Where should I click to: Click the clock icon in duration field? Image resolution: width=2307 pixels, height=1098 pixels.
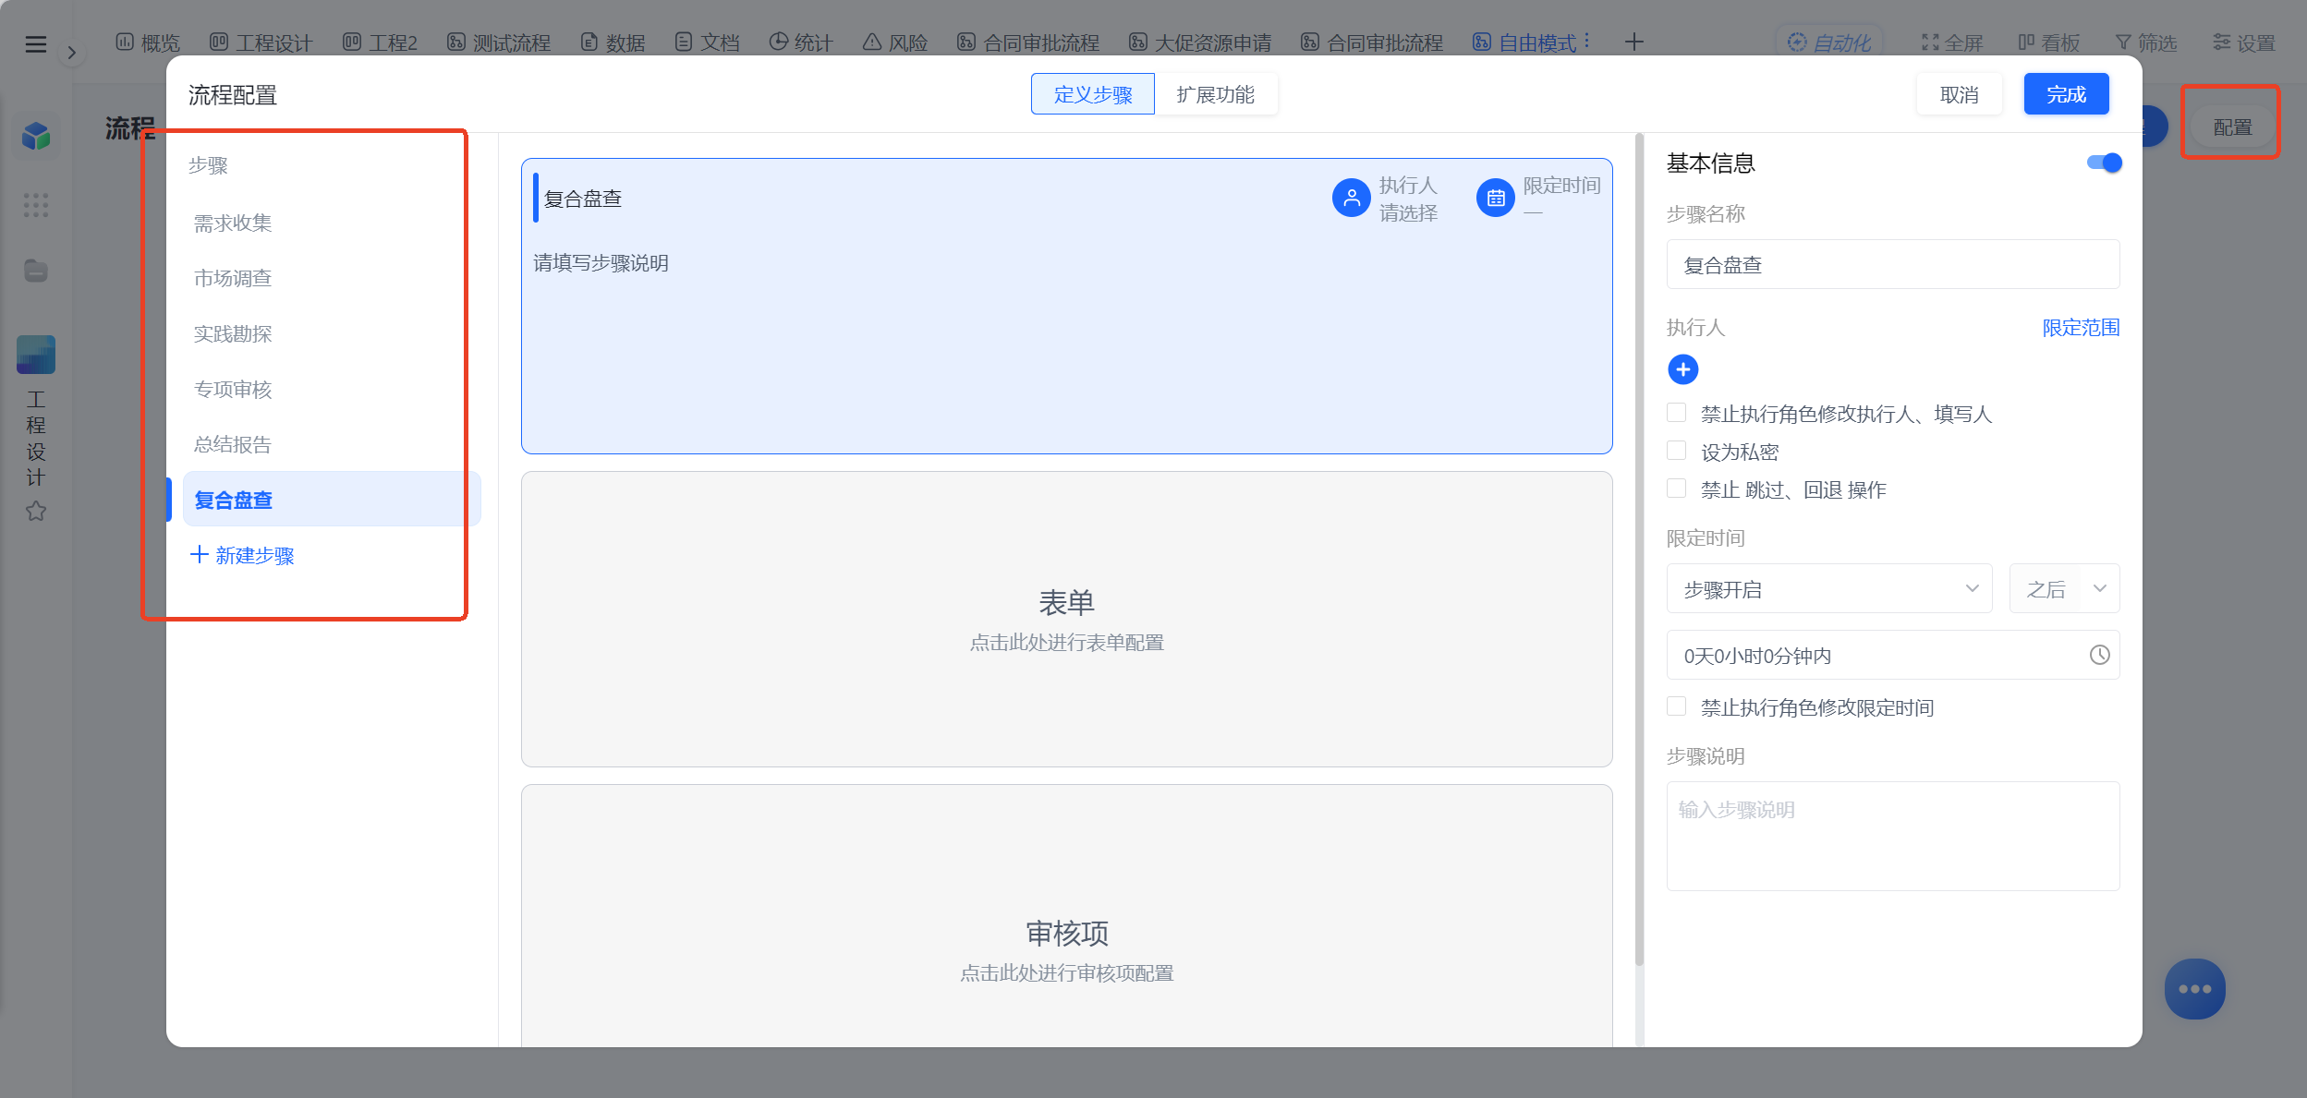[x=2099, y=655]
